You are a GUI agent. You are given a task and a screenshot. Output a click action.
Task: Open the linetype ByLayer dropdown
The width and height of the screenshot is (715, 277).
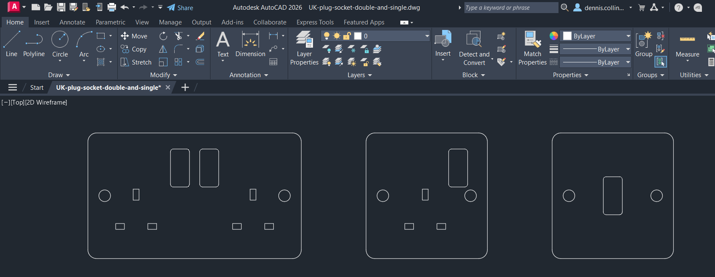click(628, 62)
